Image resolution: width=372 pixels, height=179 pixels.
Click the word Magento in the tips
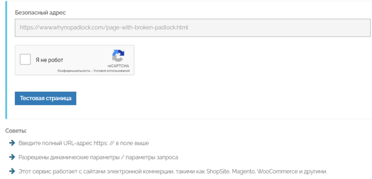(243, 172)
